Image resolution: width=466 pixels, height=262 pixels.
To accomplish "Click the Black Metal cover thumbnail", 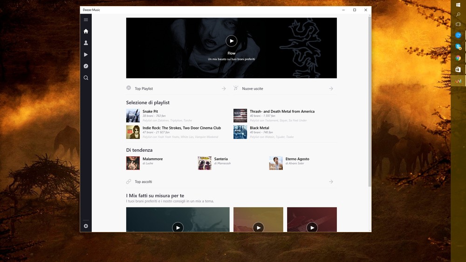I will coord(240,132).
